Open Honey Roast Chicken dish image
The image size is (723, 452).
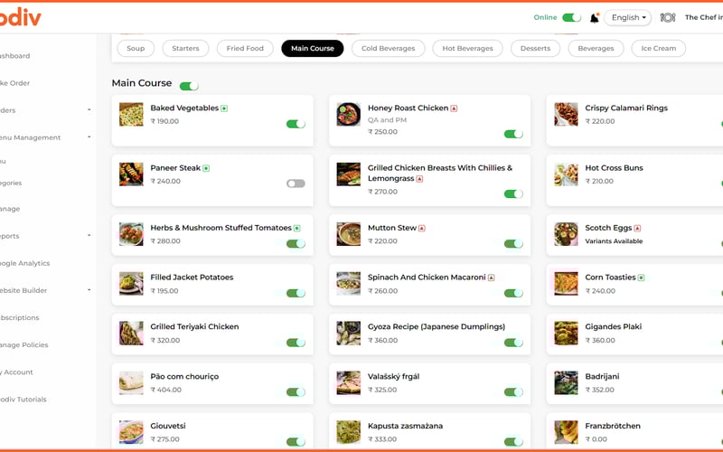pos(348,115)
